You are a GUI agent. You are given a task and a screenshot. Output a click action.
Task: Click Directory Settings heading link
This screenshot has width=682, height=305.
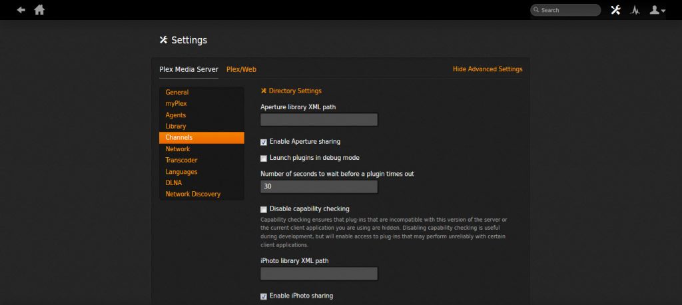click(295, 91)
